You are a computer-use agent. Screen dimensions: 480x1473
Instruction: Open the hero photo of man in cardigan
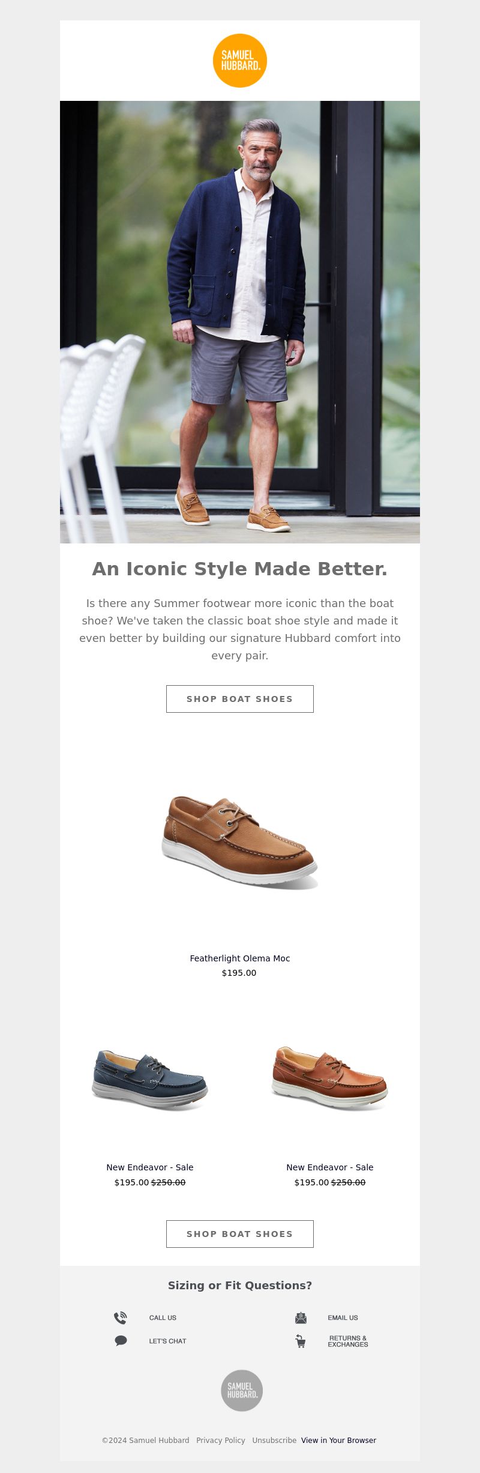click(240, 322)
